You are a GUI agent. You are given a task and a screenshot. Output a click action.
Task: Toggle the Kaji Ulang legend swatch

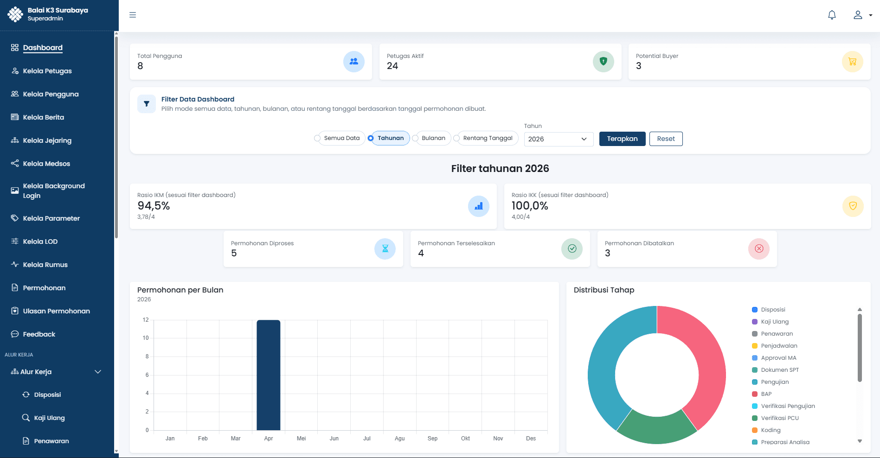tap(755, 322)
